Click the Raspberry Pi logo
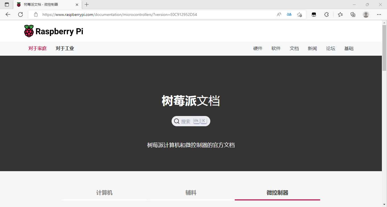 (53, 31)
